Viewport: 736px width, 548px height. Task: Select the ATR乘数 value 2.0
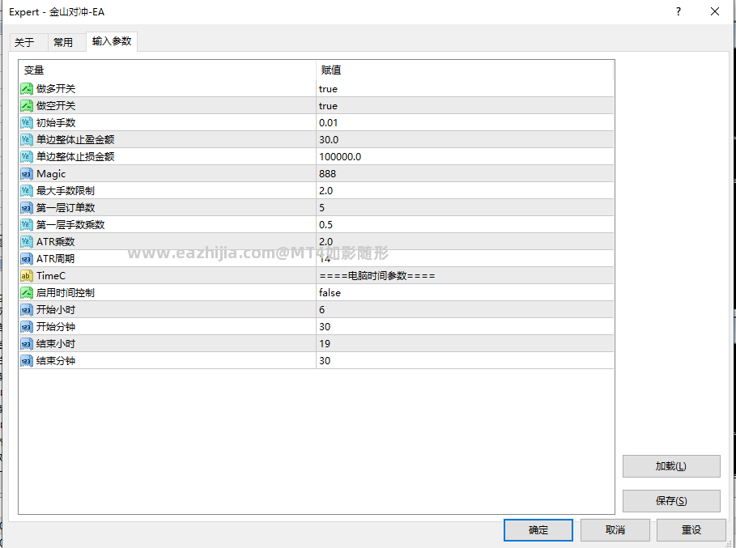[x=325, y=242]
